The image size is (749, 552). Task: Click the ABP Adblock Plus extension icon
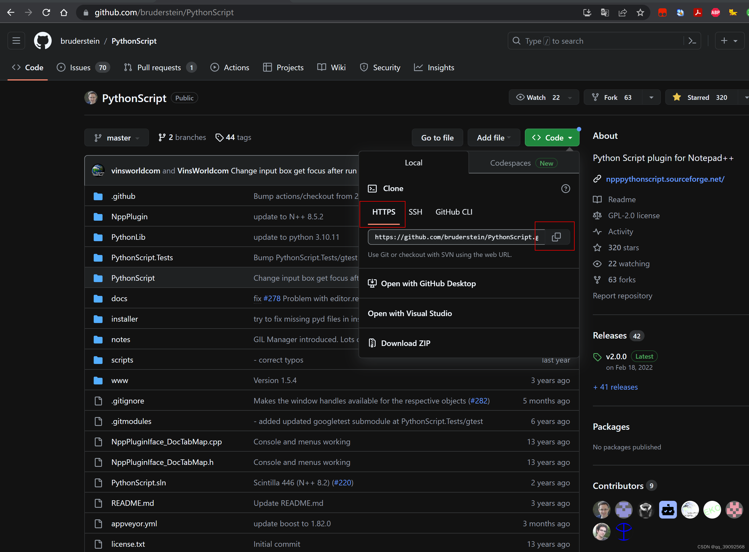[715, 13]
